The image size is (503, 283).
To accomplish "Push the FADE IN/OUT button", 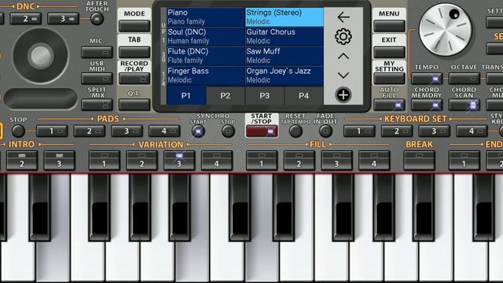I will click(325, 131).
